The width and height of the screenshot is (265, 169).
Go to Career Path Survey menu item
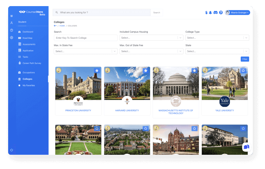(32, 63)
